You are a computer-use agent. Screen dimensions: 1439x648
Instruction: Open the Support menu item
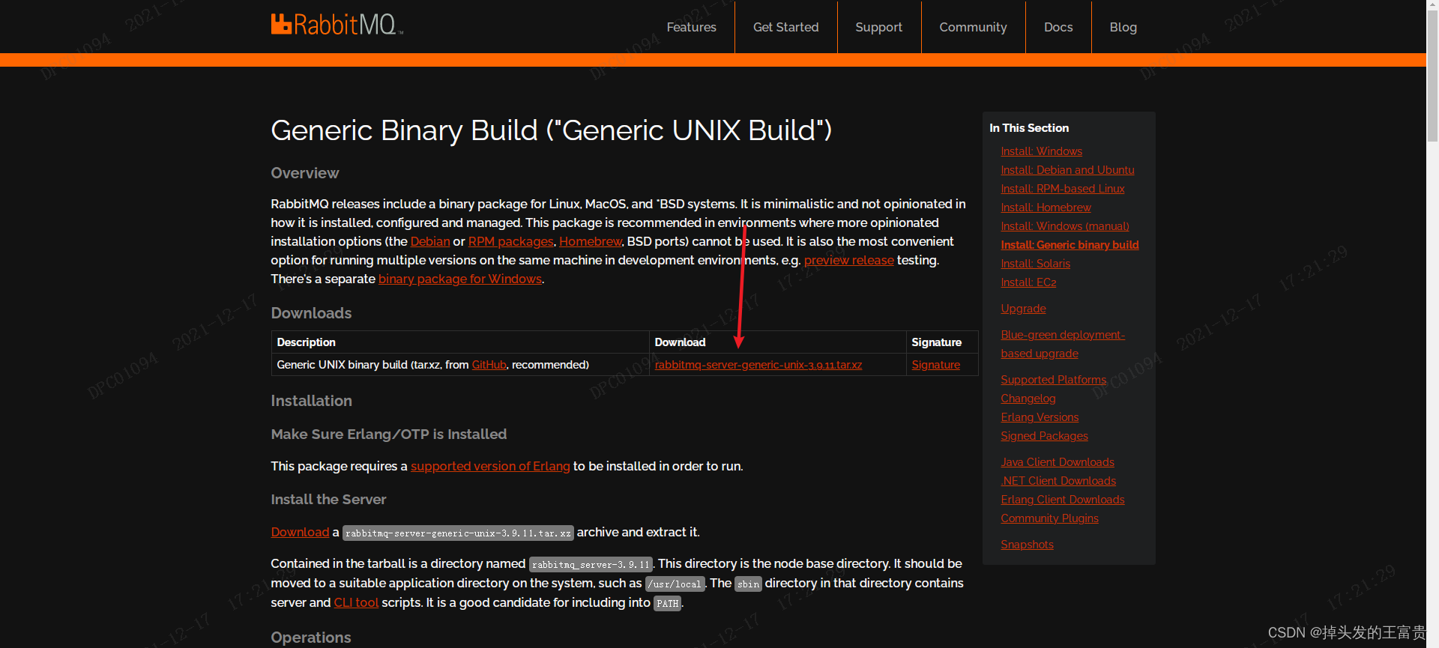[878, 27]
